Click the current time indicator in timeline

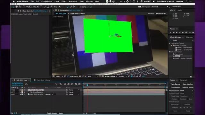87,85
